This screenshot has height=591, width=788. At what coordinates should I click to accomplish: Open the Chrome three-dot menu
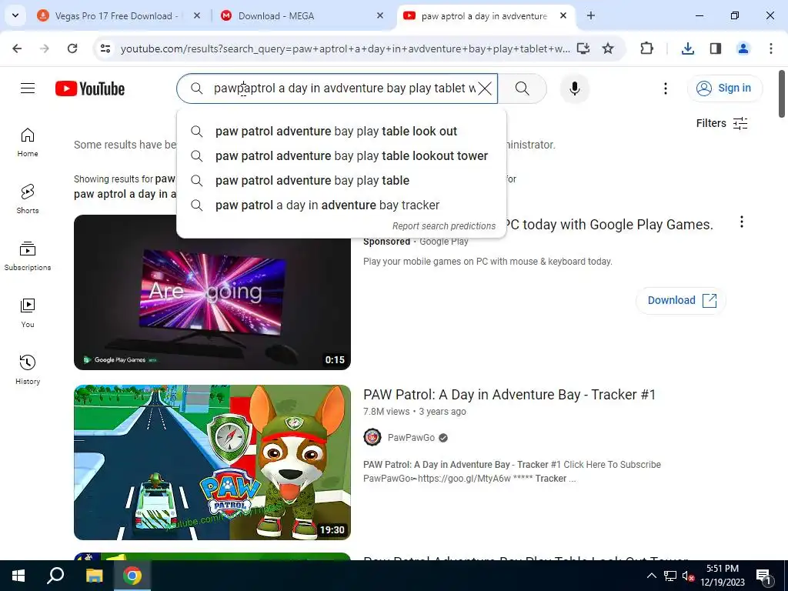tap(771, 48)
